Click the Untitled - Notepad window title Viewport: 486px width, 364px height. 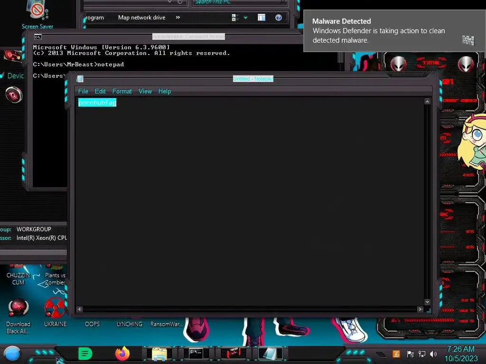point(253,79)
